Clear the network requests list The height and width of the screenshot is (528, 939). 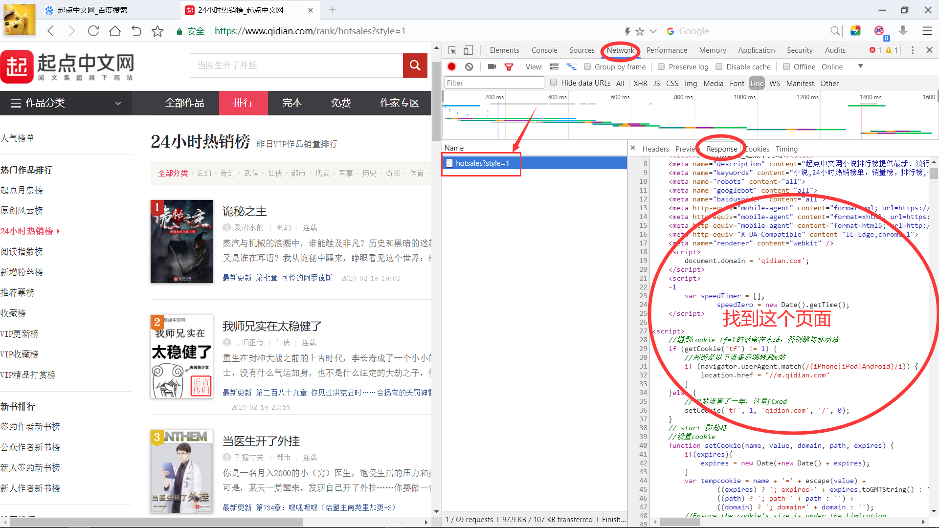click(x=469, y=66)
